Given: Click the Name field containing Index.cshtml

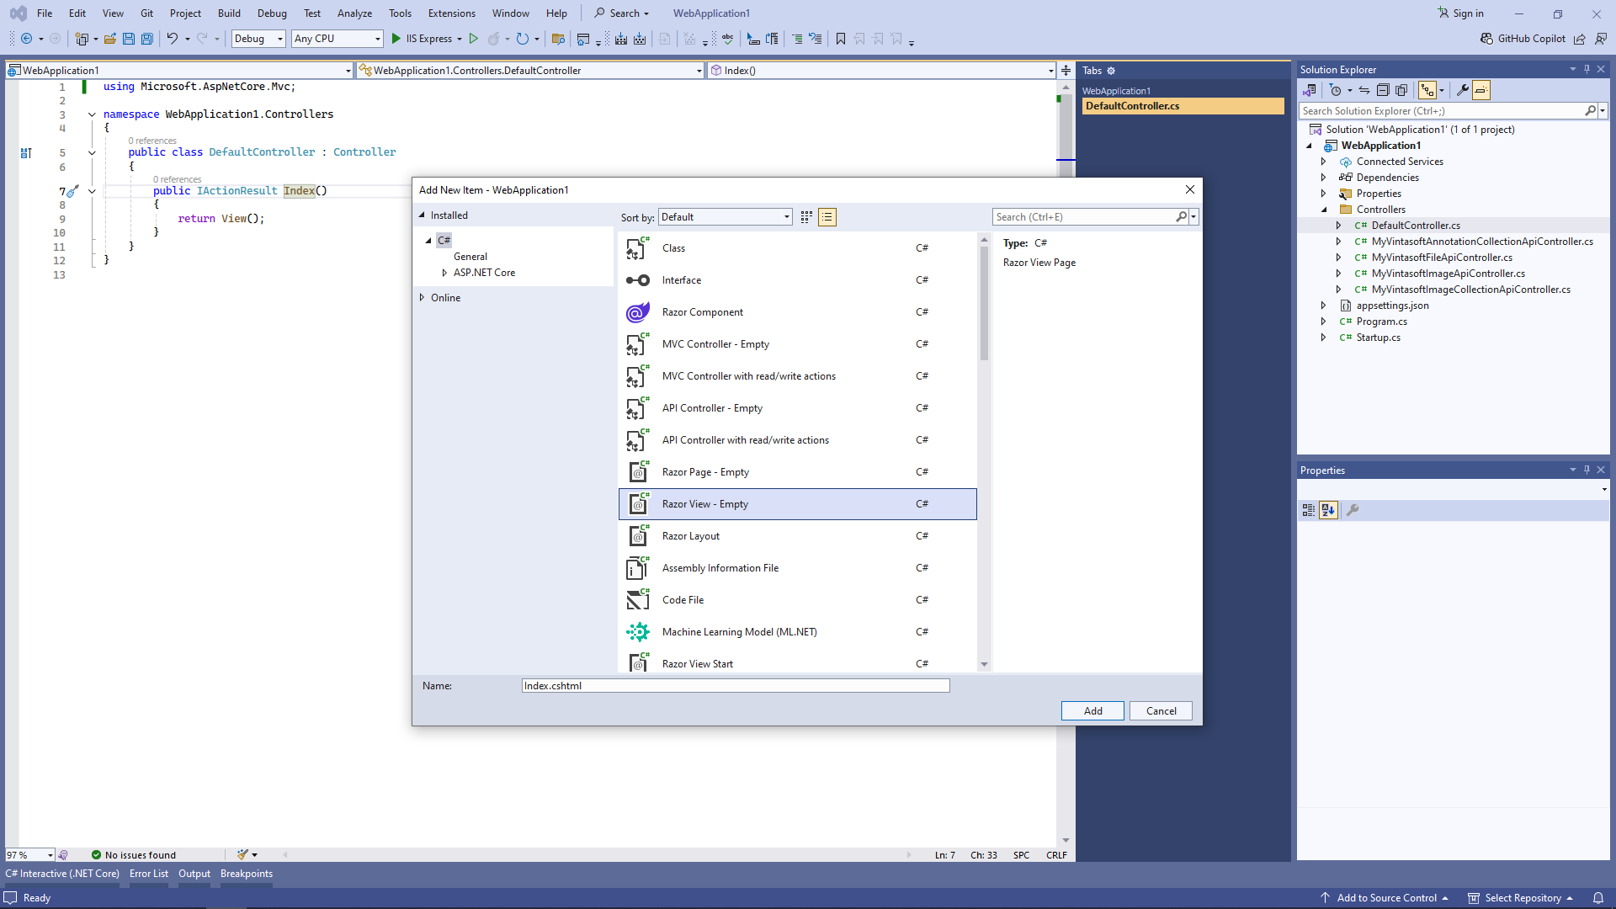Looking at the screenshot, I should (x=735, y=686).
